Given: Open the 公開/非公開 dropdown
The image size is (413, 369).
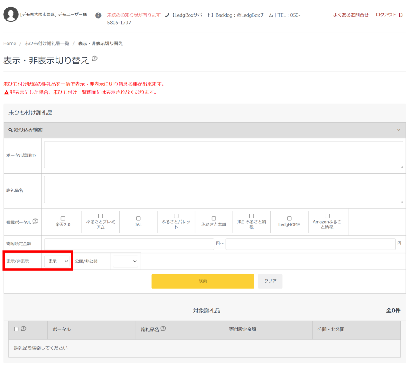Looking at the screenshot, I should [125, 261].
